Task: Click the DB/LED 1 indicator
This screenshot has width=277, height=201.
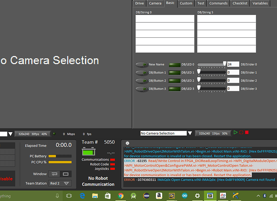Action: (175, 73)
